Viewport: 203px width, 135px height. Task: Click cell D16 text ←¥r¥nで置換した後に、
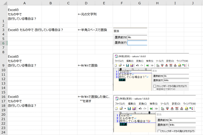point(94,97)
